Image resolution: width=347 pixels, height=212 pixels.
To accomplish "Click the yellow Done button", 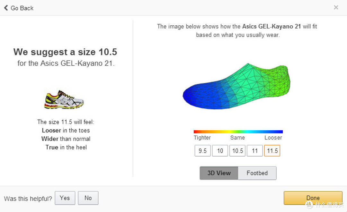I will click(x=313, y=198).
